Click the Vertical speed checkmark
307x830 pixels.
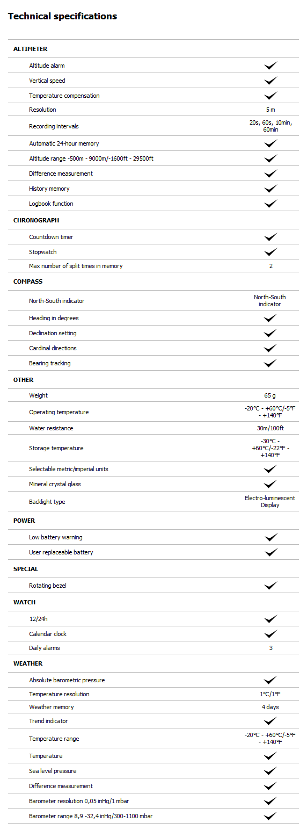point(271,81)
